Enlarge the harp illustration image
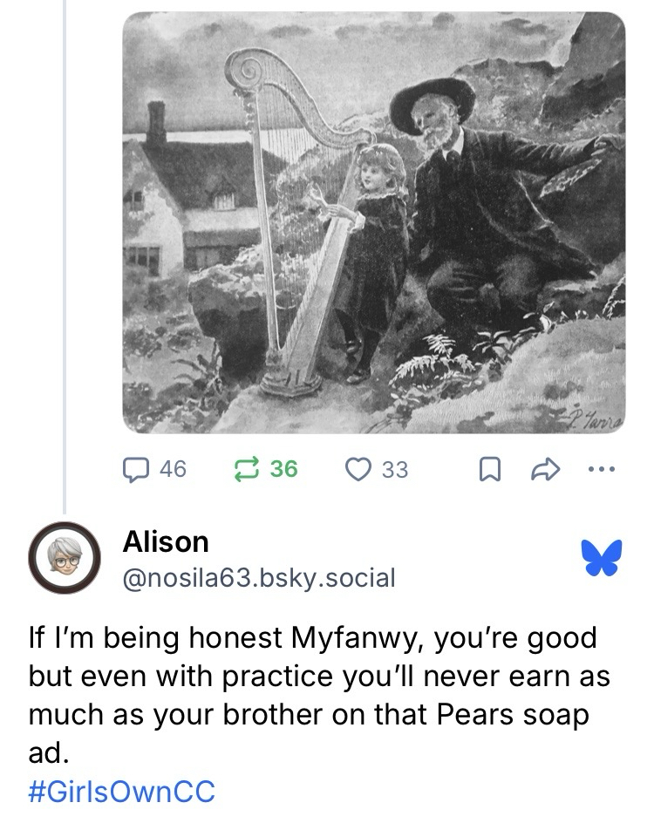 click(x=374, y=222)
